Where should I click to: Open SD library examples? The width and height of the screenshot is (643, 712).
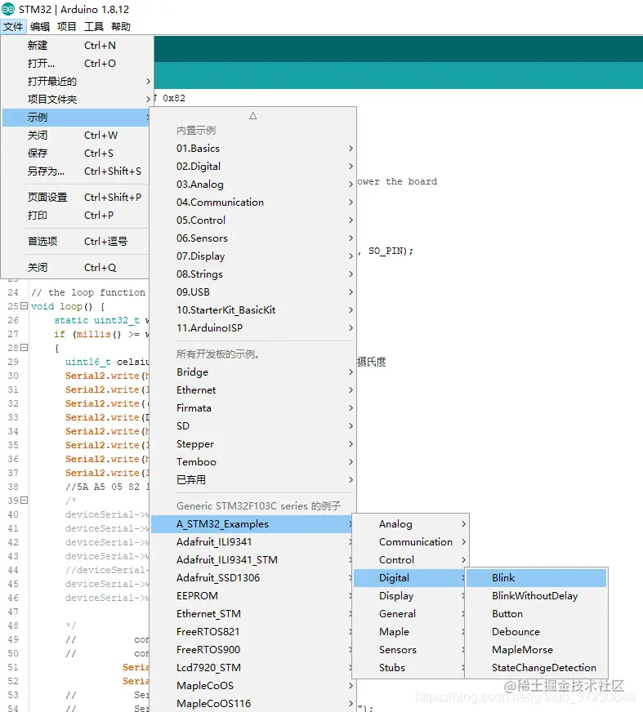252,426
